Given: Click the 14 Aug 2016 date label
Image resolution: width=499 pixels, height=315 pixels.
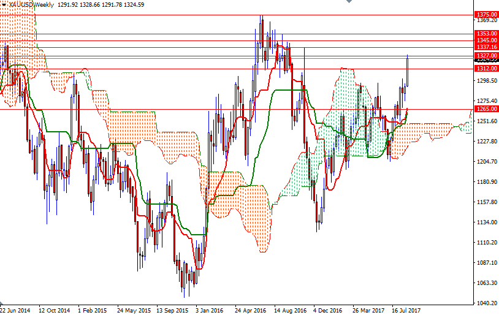Looking at the screenshot, I should point(290,310).
